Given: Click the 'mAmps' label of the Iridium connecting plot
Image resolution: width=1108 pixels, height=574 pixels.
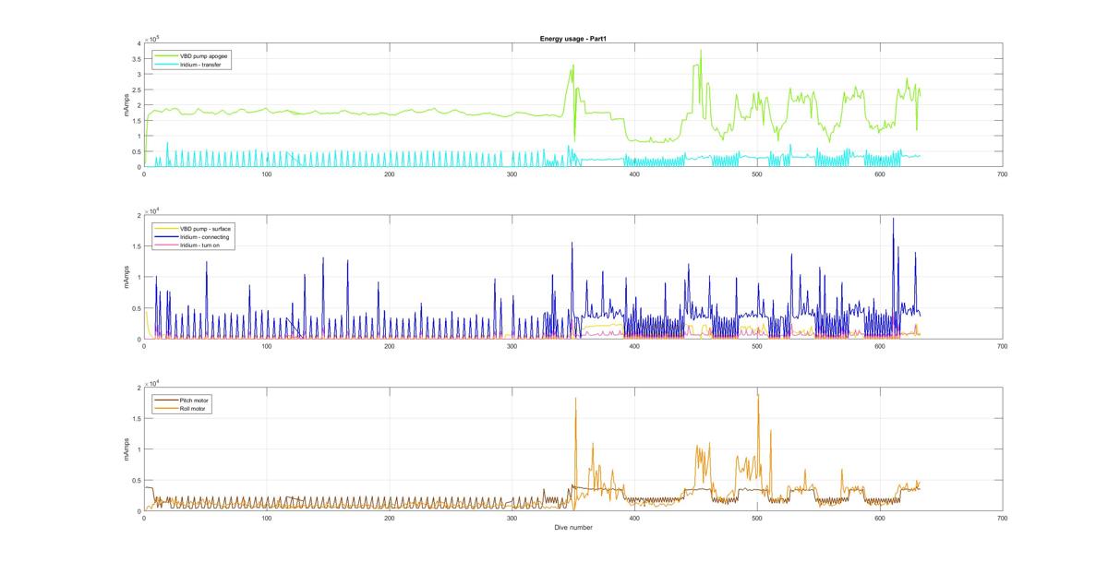Looking at the screenshot, I should 126,278.
